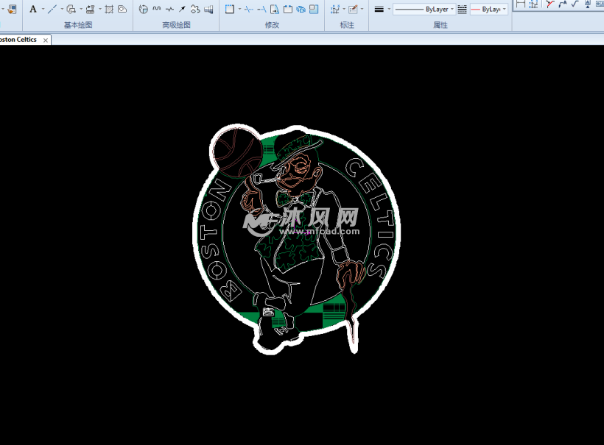
Task: Open the lineweight dropdown arrow
Action: [x=389, y=9]
